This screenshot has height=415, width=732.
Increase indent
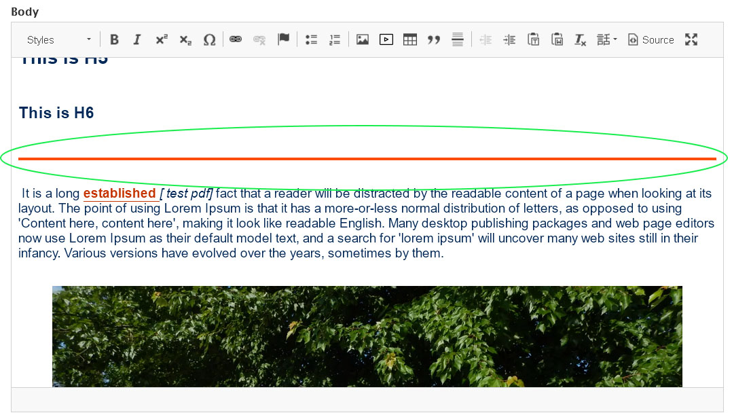tap(509, 39)
